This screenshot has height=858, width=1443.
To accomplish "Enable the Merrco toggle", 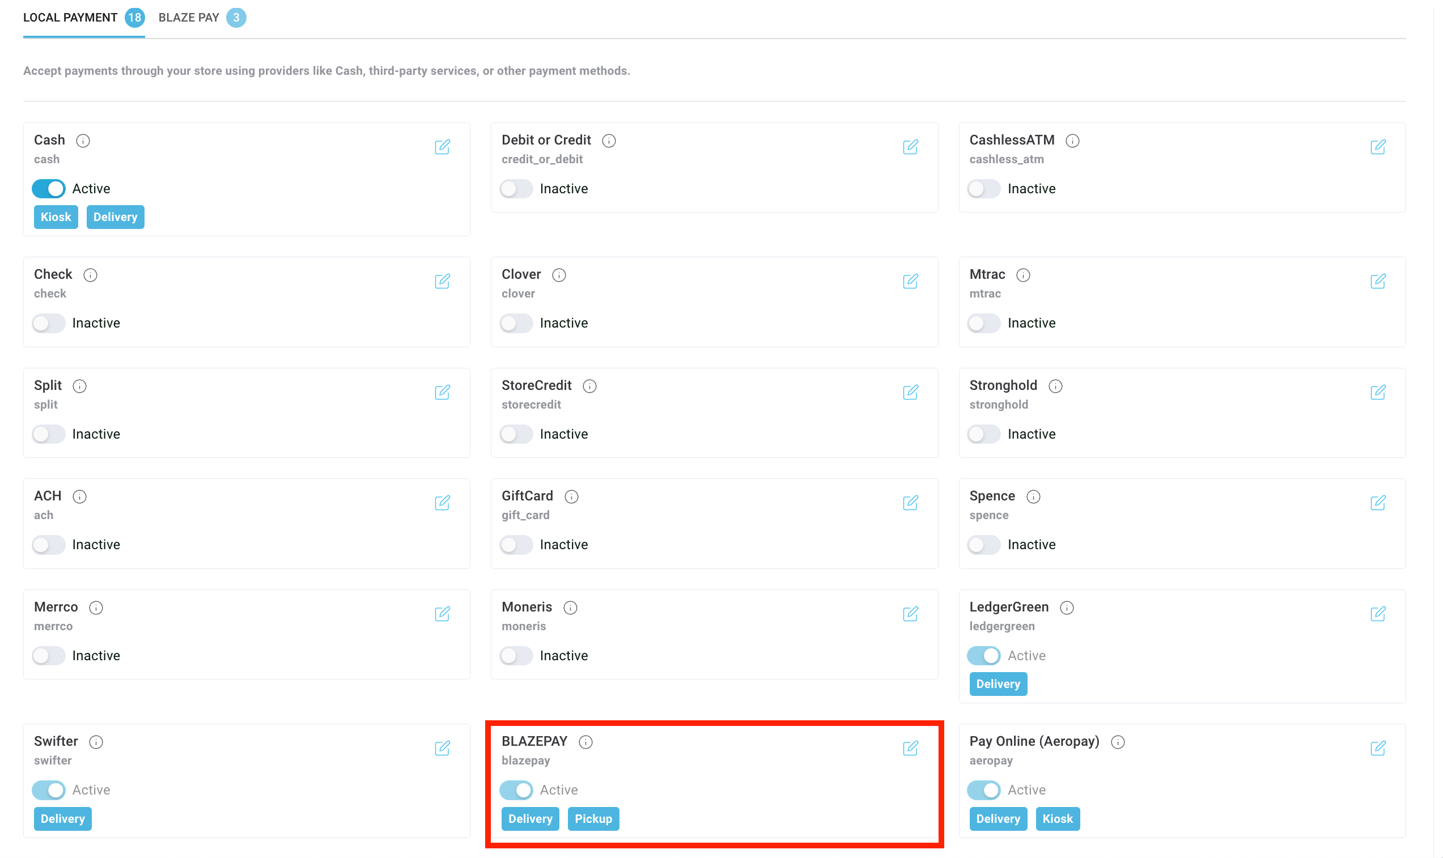I will tap(49, 655).
